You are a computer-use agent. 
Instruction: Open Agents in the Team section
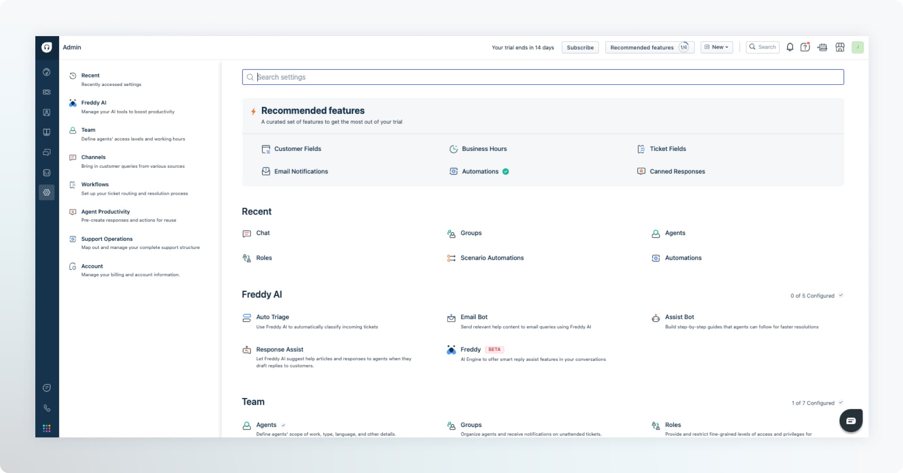pyautogui.click(x=266, y=425)
